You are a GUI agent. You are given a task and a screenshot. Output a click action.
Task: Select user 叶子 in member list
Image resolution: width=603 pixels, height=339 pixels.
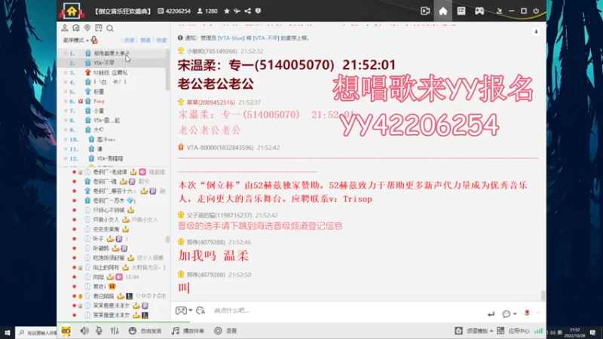point(99,239)
